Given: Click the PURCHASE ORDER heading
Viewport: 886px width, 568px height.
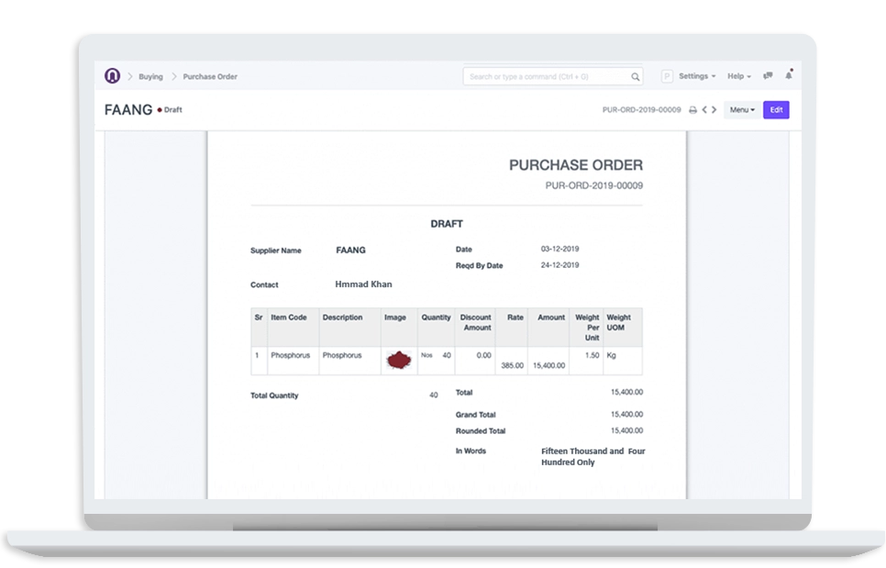Looking at the screenshot, I should [x=576, y=165].
